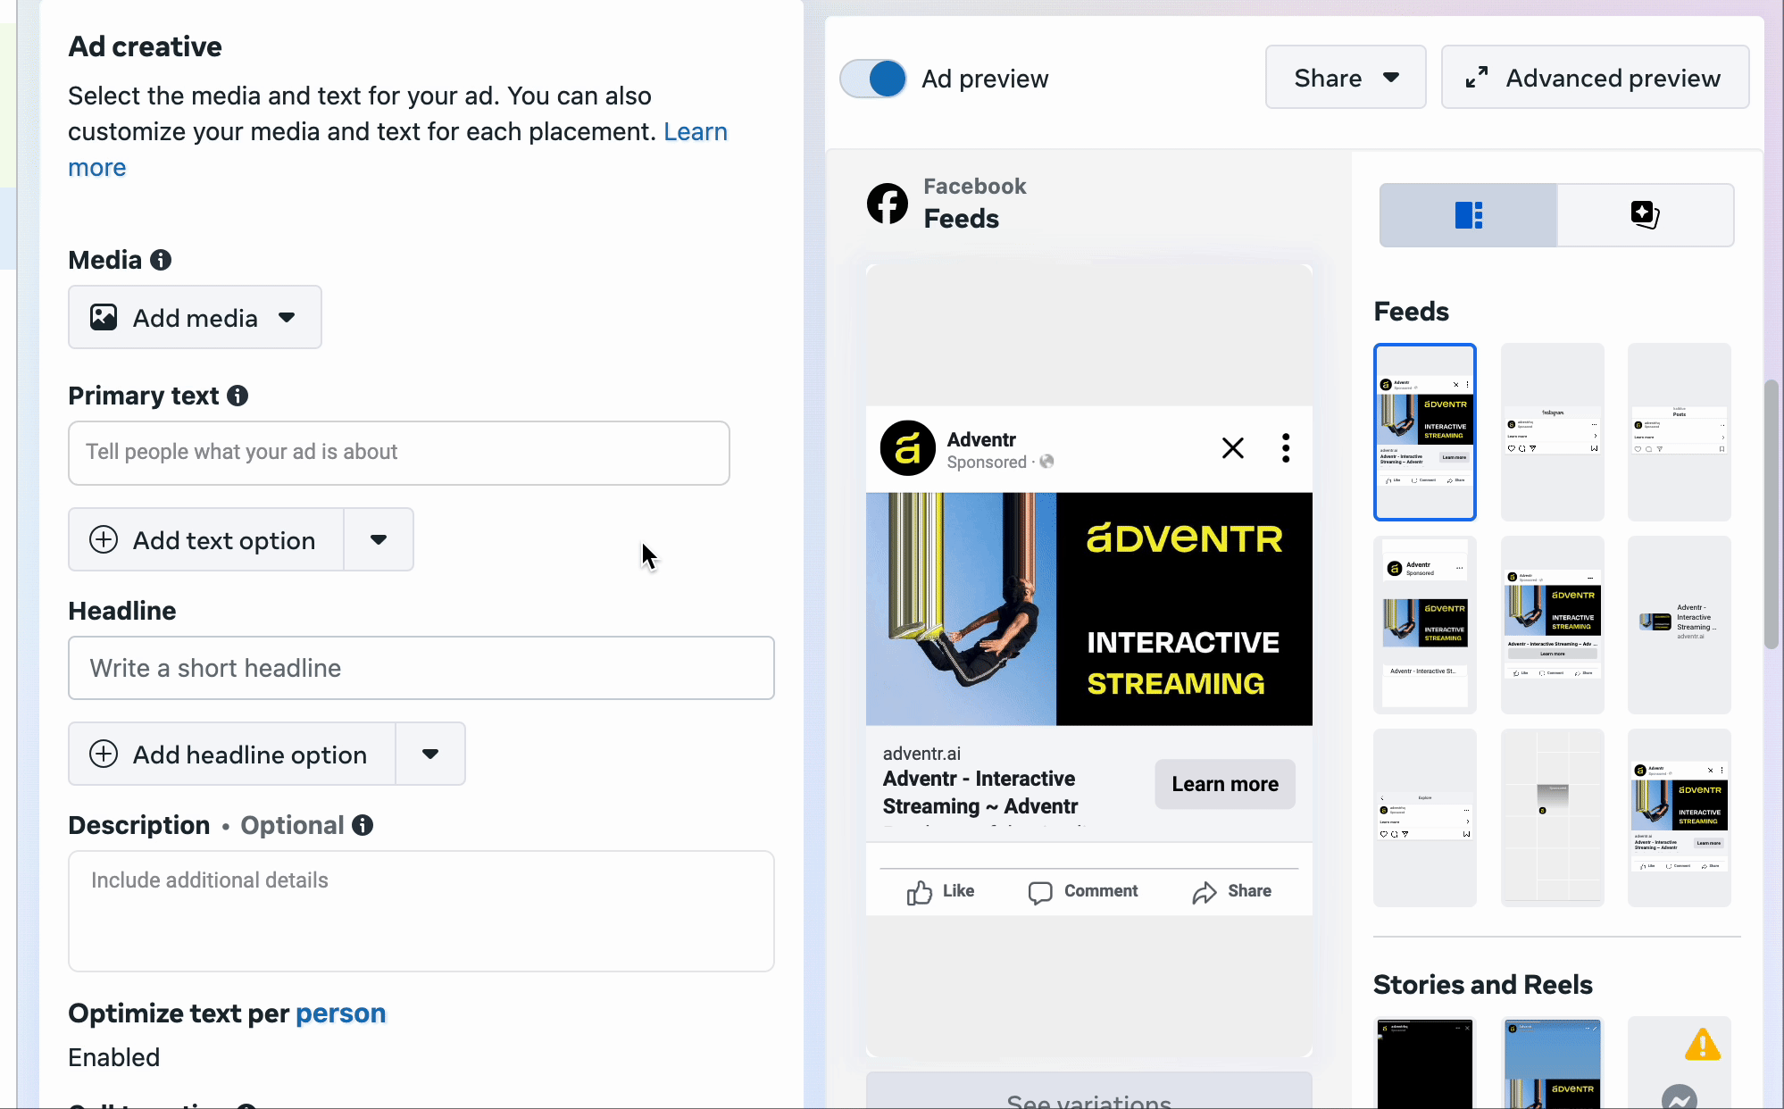
Task: Click the preview panel scrollbar
Action: pos(1771,514)
